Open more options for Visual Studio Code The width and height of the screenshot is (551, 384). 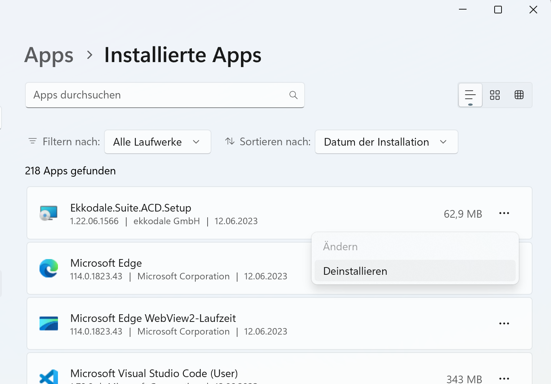[504, 379]
